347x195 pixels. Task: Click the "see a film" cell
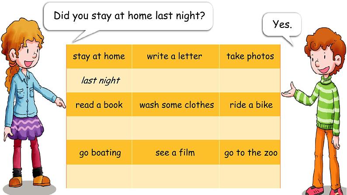pyautogui.click(x=175, y=153)
